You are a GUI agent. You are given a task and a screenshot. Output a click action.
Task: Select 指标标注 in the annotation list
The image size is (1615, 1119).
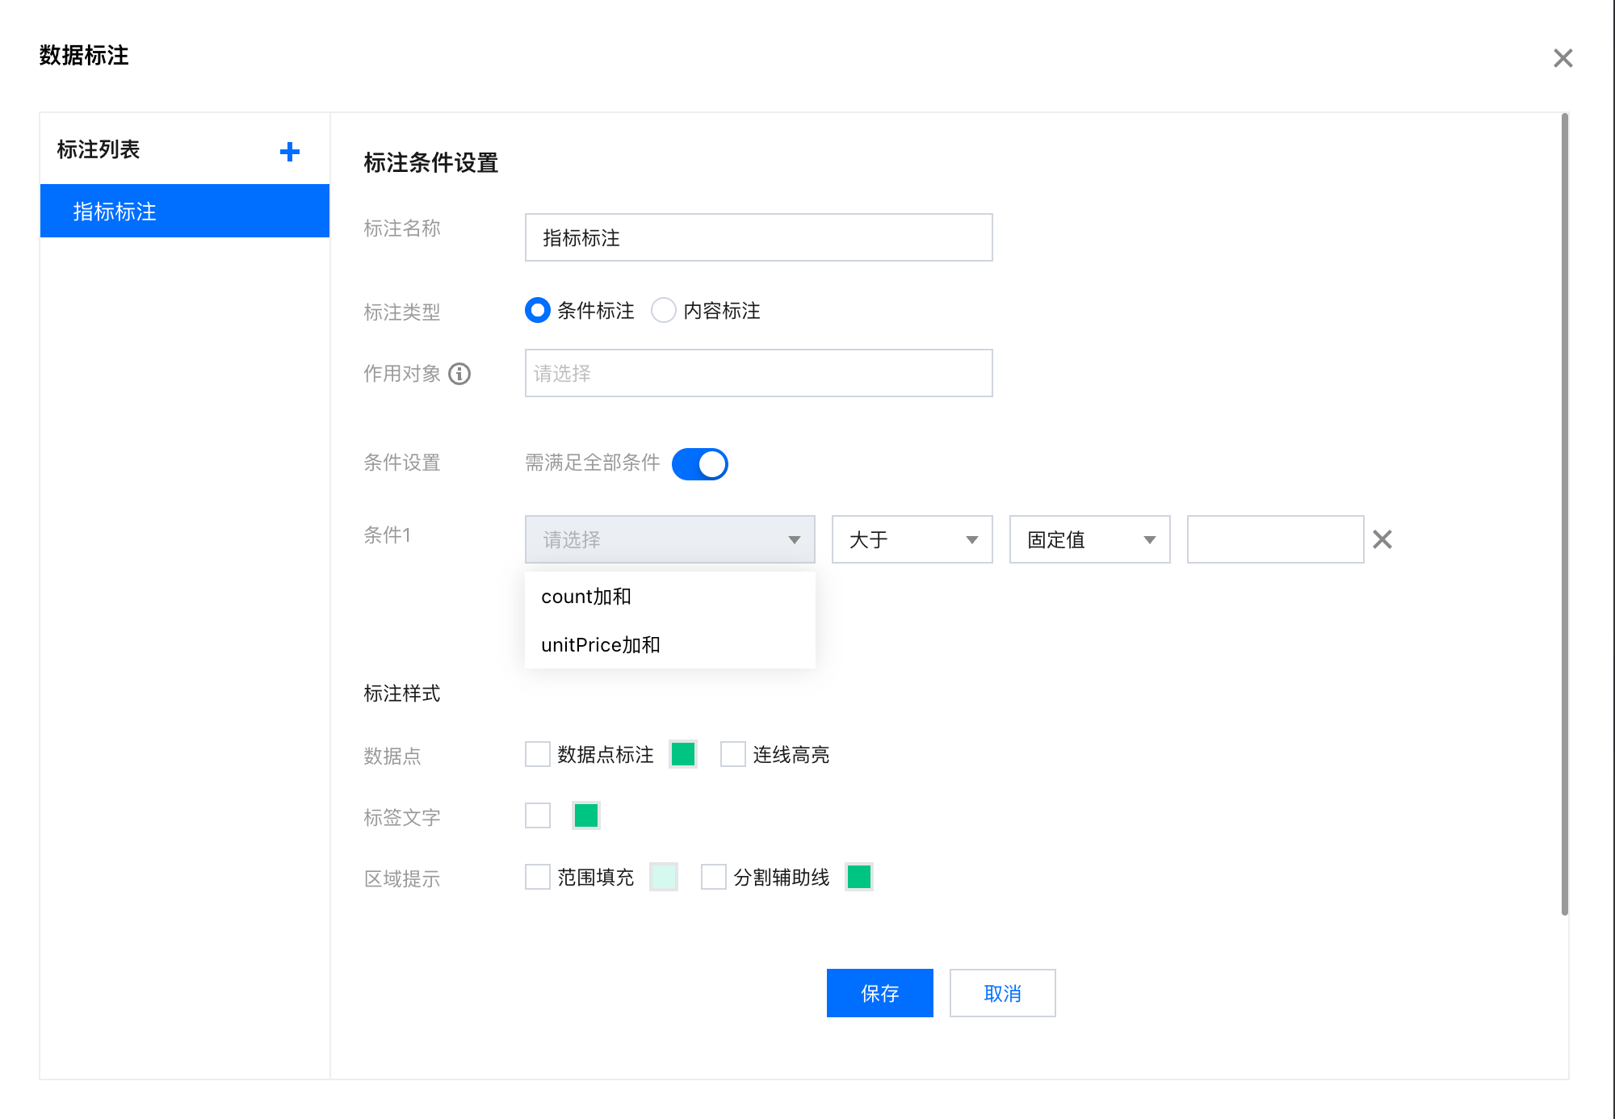coord(114,211)
